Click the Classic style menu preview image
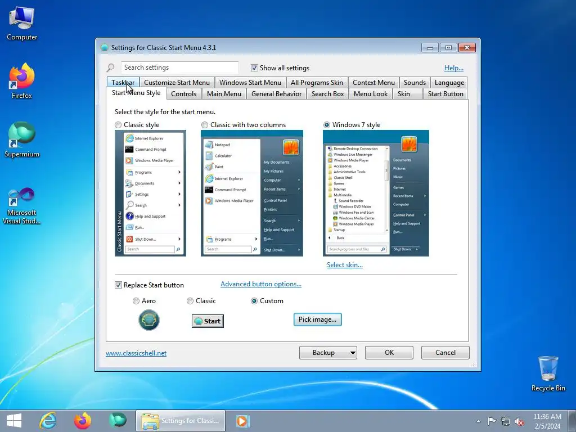This screenshot has height=432, width=576. (x=150, y=193)
